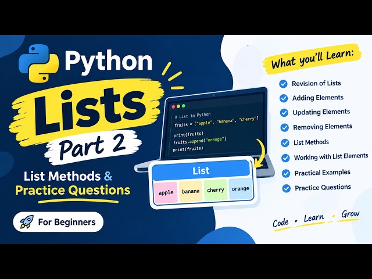Click the yellow dot in the code window

tap(178, 106)
